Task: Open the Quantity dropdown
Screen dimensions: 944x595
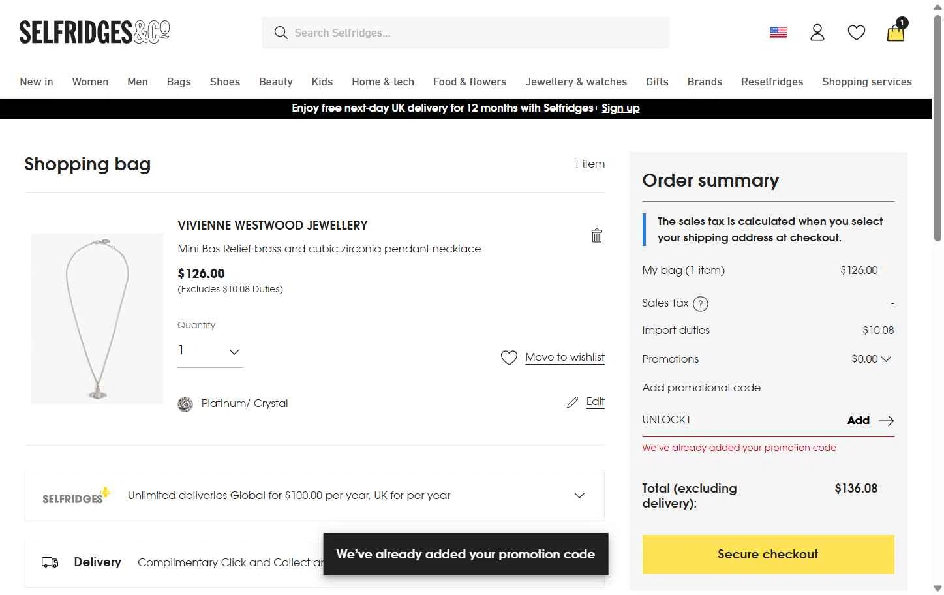Action: click(210, 352)
